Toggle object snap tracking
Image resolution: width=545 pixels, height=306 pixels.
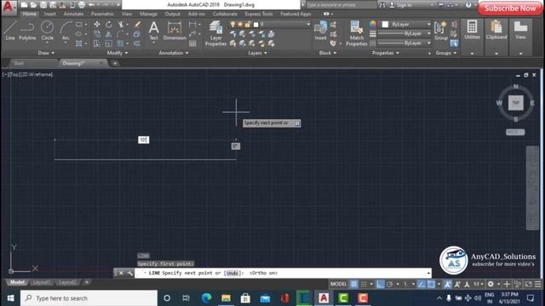pyautogui.click(x=422, y=284)
